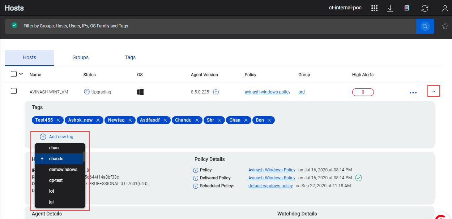Click help icon next to Delivered Policy
452x219 pixels.
coord(196,178)
